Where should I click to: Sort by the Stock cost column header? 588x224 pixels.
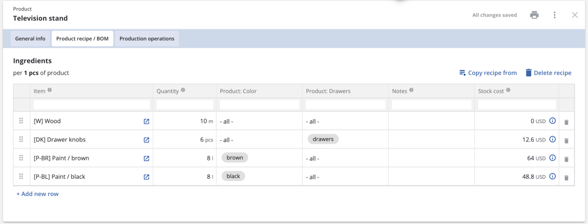(491, 91)
